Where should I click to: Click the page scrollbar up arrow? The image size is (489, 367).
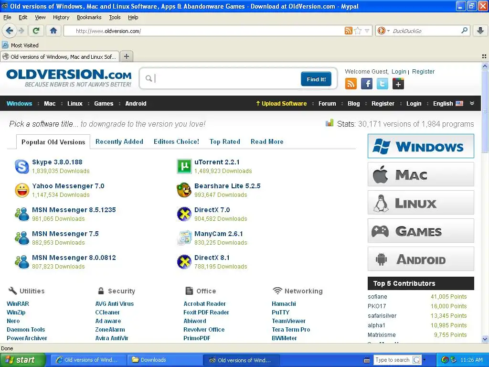[x=485, y=66]
